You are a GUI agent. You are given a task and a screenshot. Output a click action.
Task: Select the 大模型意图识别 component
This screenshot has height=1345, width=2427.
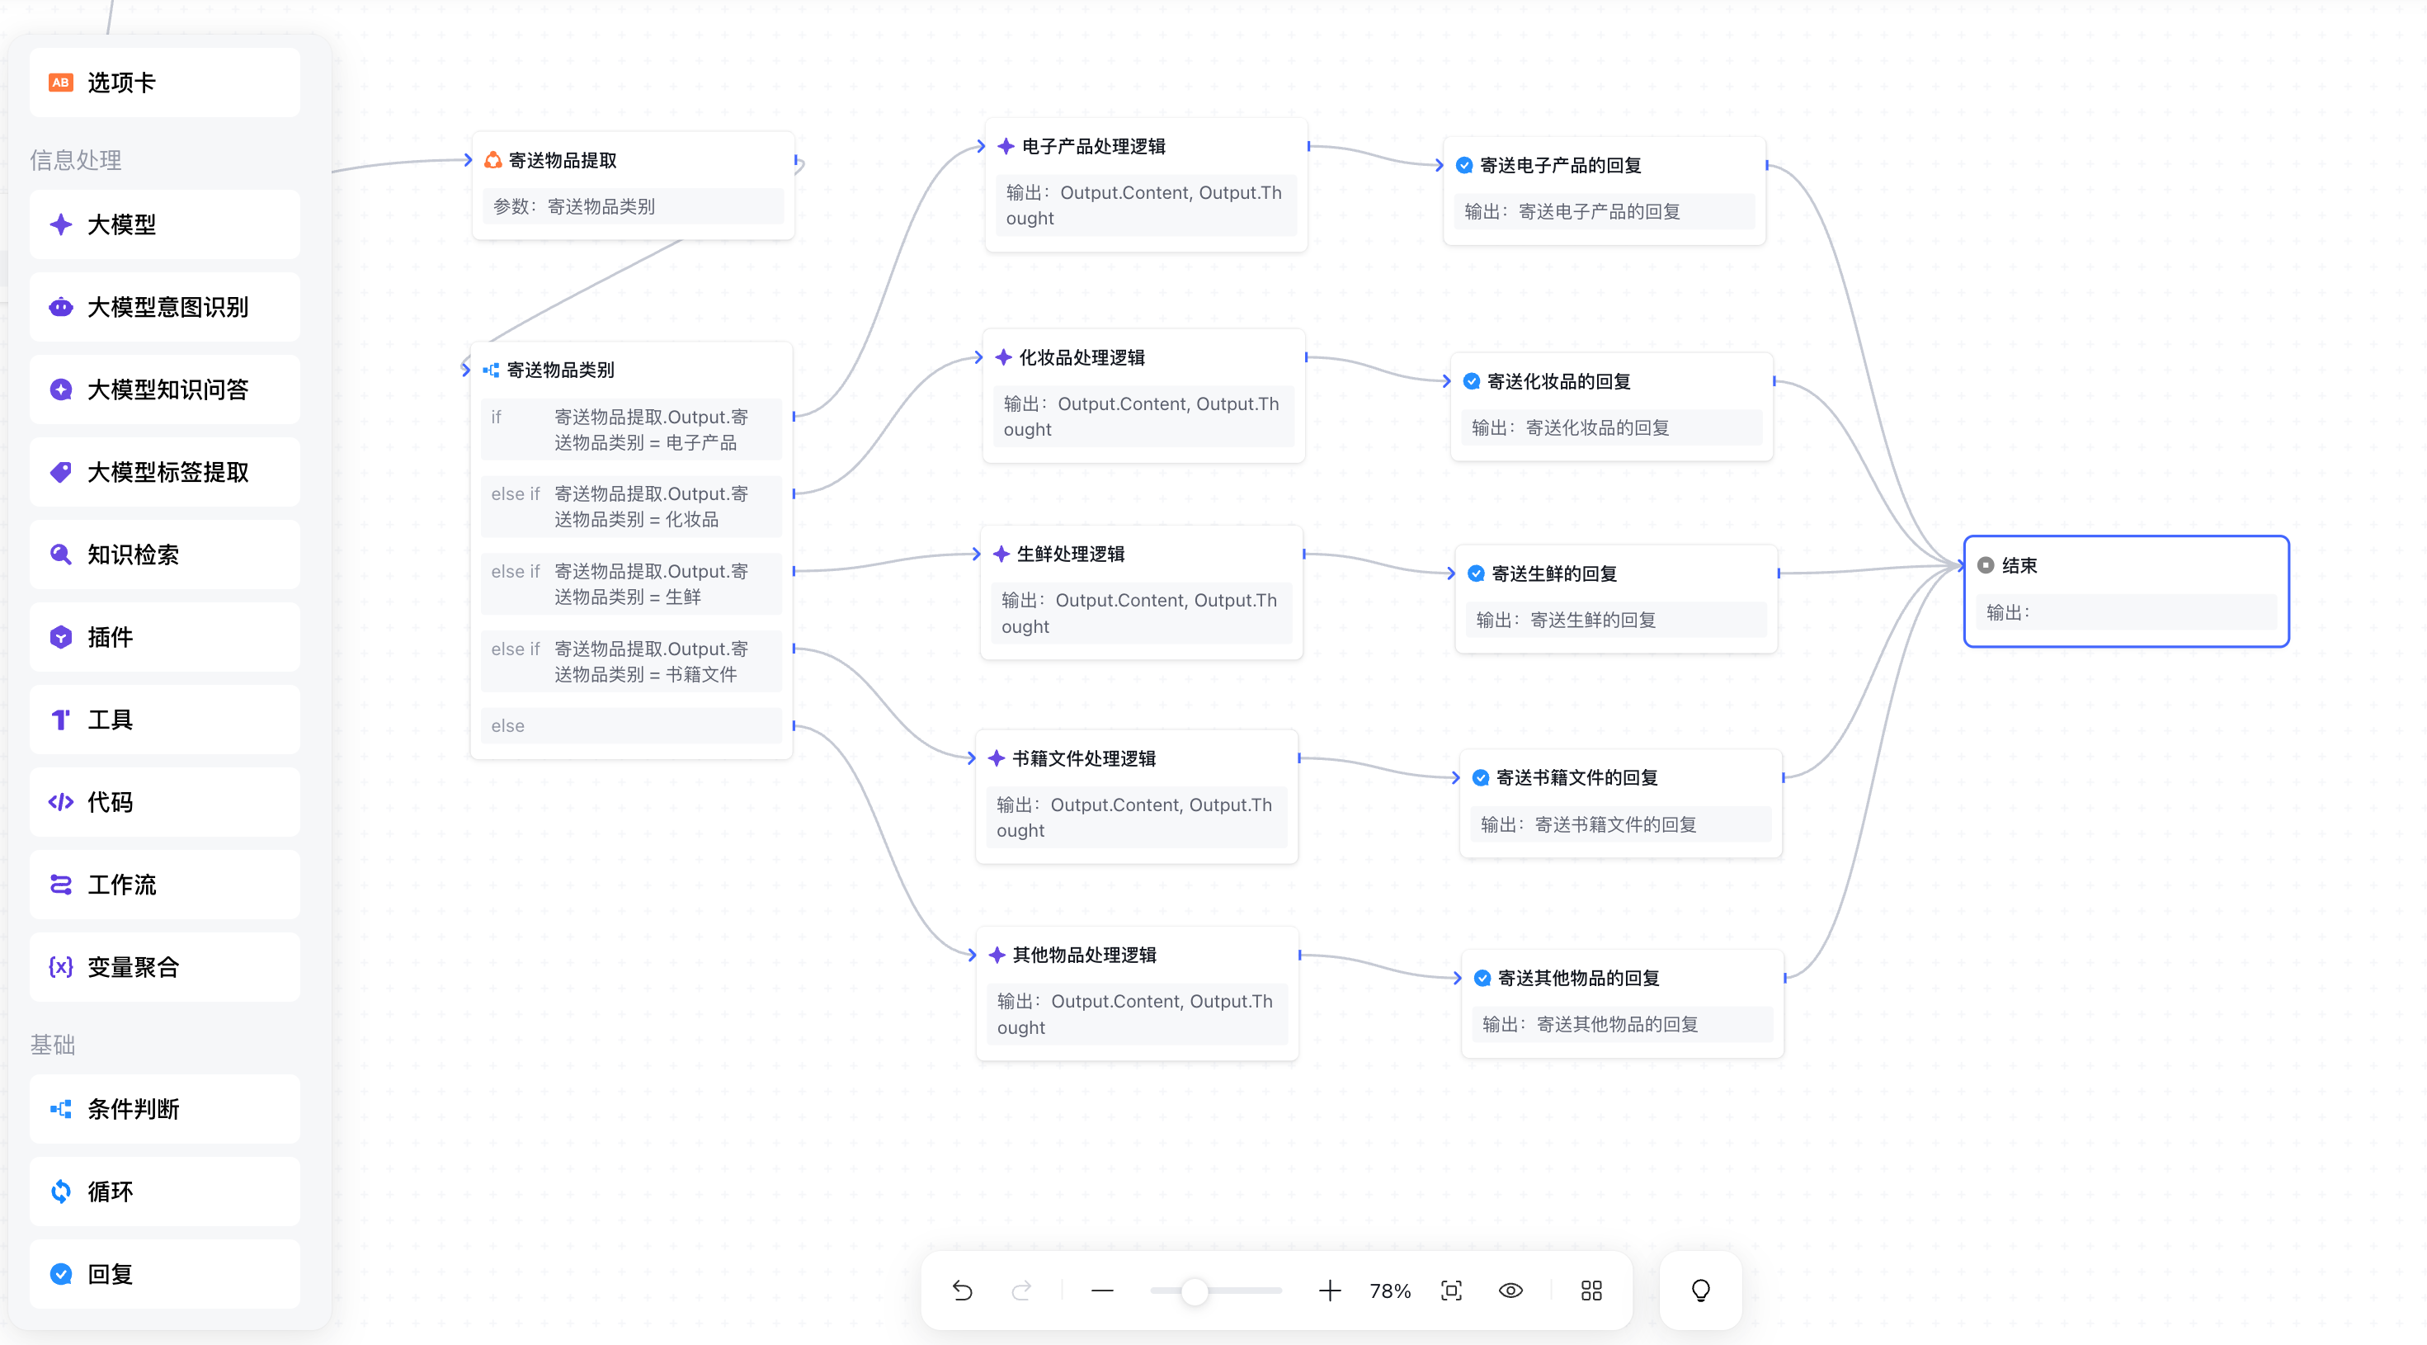click(x=165, y=307)
